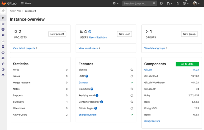
Task: Click the LDAP power status icon
Action: [x=132, y=76]
